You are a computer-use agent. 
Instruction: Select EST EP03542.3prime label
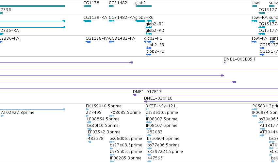(104, 132)
